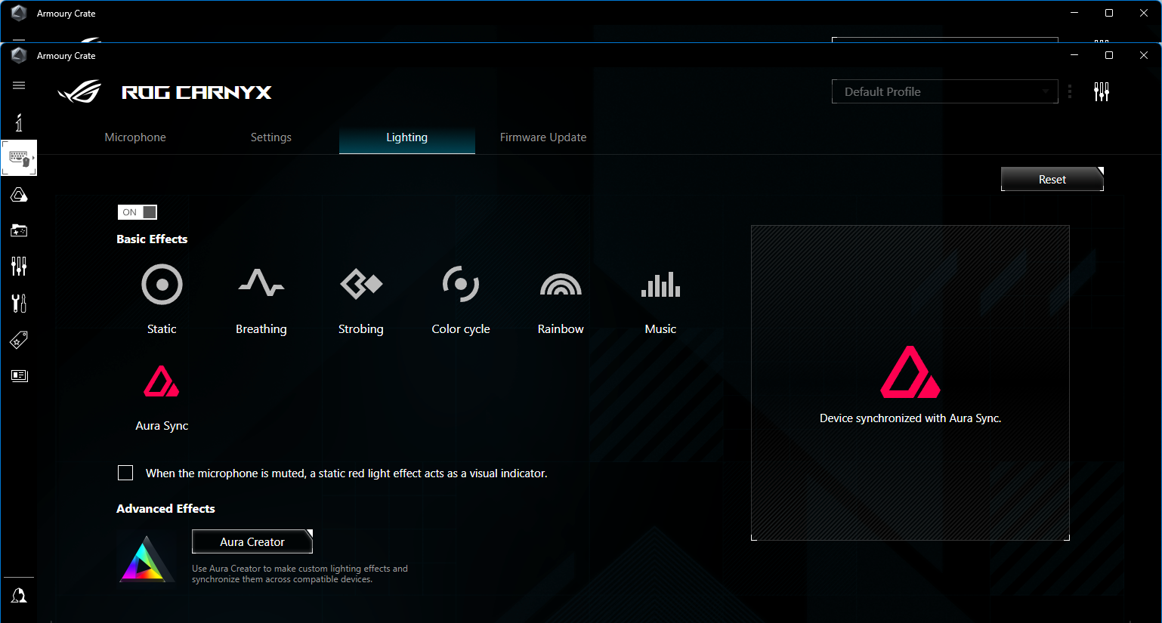Open the Game Library icon in sidebar
Viewport: 1162px width, 623px height.
click(19, 230)
